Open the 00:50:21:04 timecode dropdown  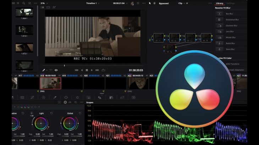120,3
